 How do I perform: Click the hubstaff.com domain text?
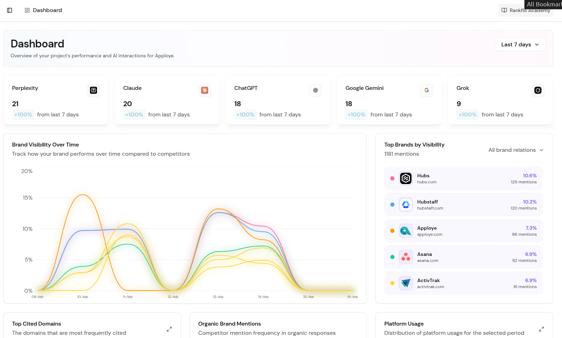pyautogui.click(x=430, y=208)
